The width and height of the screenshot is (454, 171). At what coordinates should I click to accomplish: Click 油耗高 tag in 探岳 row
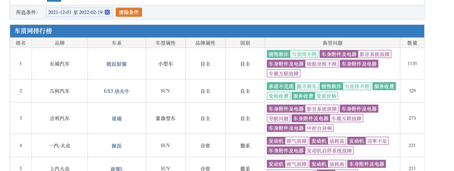click(x=337, y=141)
